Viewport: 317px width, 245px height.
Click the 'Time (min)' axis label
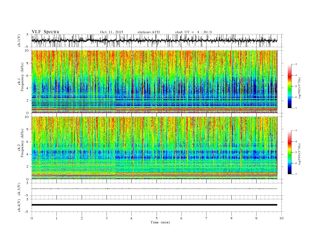[x=160, y=222]
